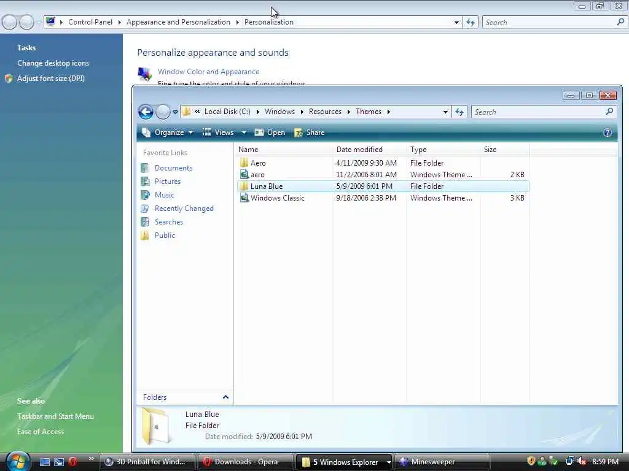
Task: Click the shield icon beside Adjust font size
Action: coord(9,78)
